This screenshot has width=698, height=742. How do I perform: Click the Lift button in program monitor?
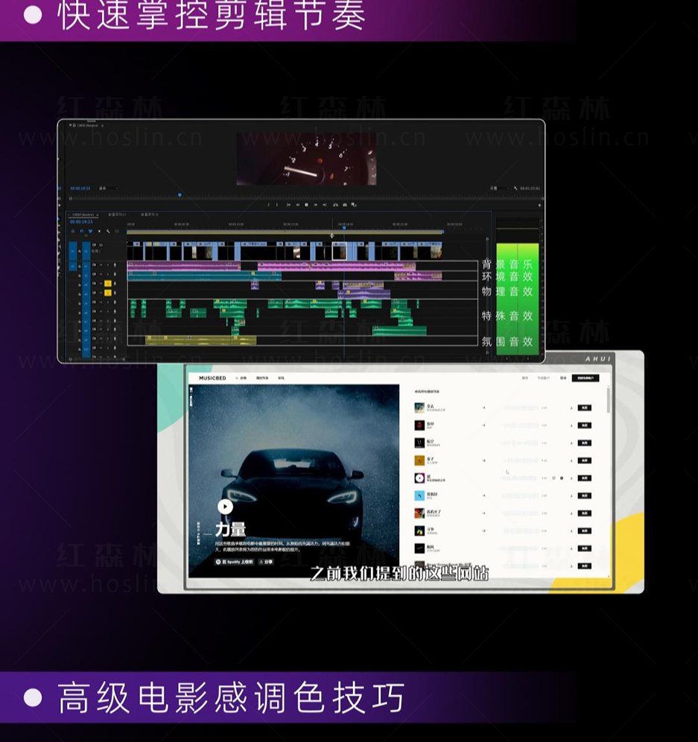coord(335,205)
